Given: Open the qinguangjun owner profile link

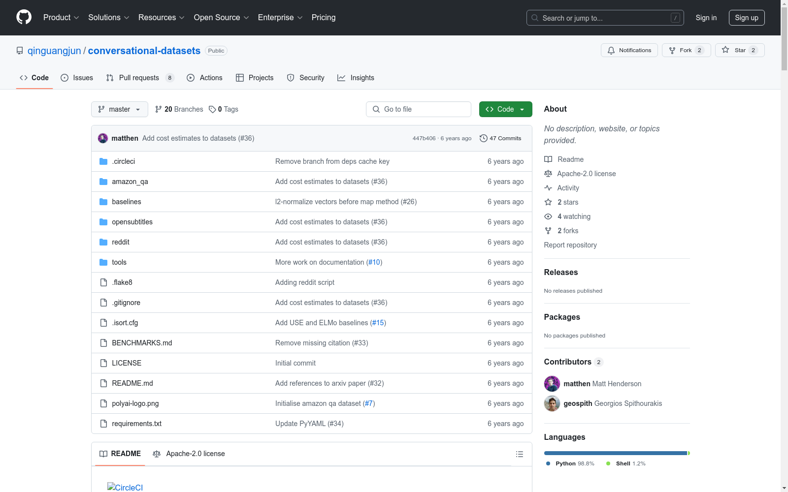Looking at the screenshot, I should (54, 51).
